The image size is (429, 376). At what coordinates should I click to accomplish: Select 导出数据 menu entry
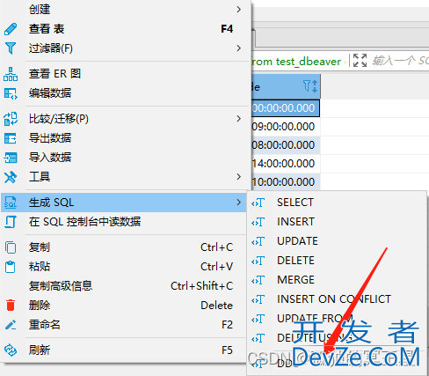[125, 138]
